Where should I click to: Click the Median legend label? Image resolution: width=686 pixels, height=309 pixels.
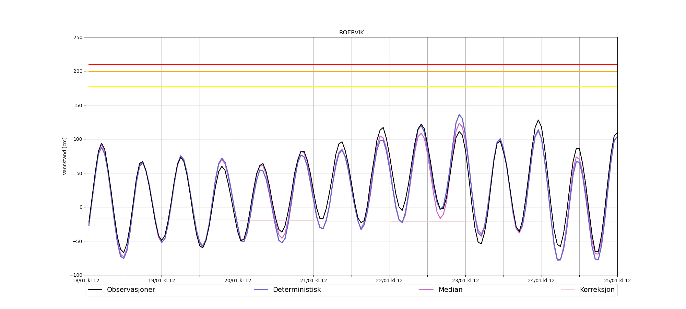450,290
